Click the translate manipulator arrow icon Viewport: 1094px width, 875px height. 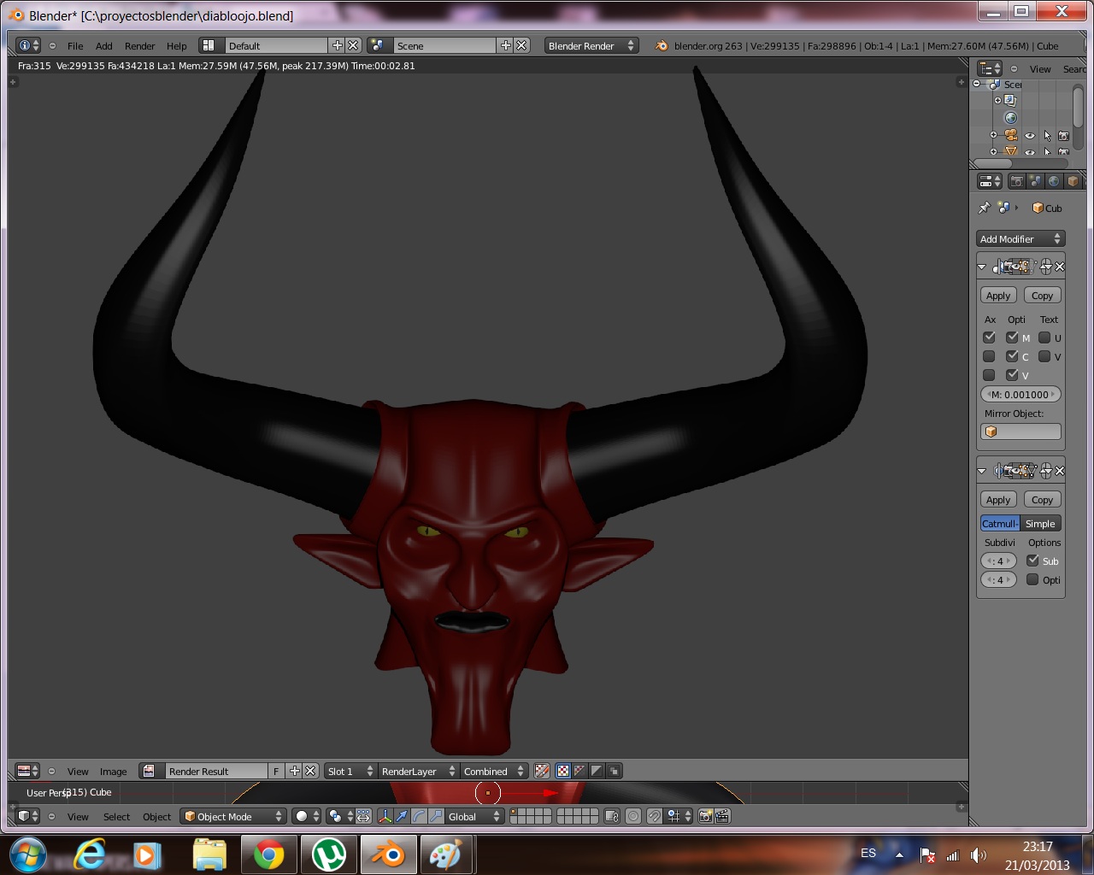(x=402, y=816)
